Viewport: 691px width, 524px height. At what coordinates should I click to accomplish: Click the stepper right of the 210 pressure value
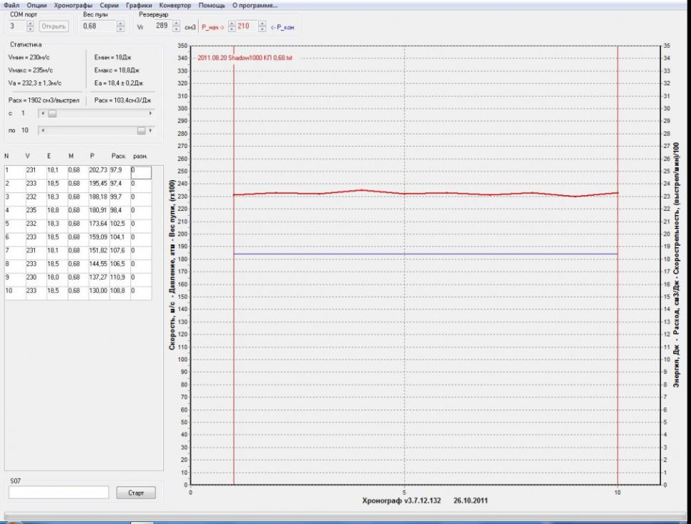[262, 26]
